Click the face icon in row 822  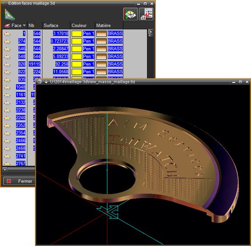tap(7, 72)
